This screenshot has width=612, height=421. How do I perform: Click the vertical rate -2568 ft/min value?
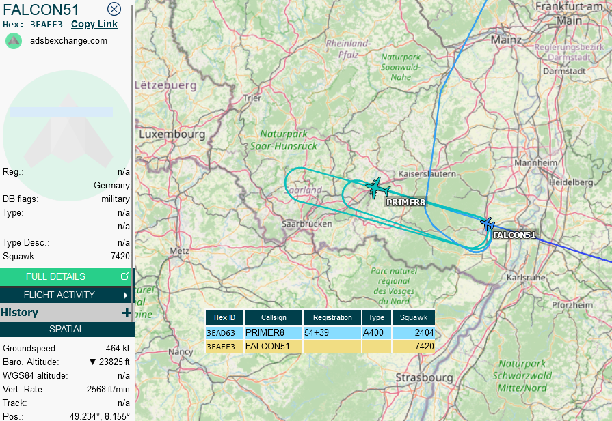click(107, 389)
